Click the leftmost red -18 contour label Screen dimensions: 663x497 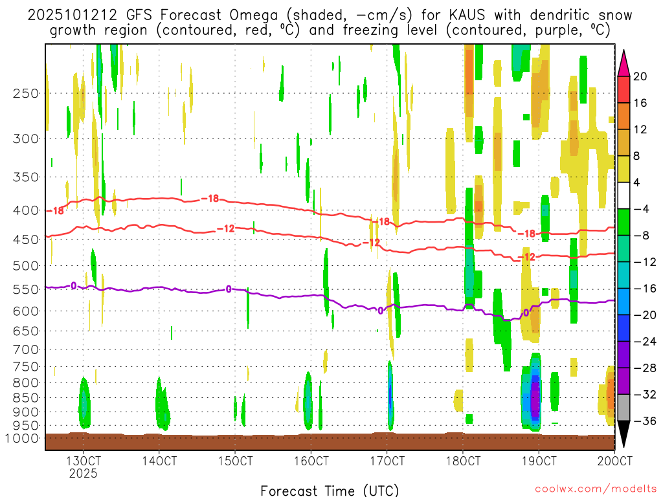[x=56, y=211]
